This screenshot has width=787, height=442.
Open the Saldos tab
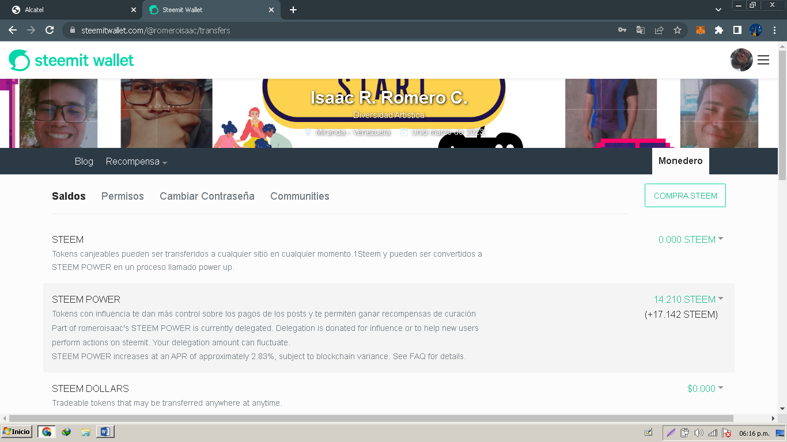tap(69, 196)
